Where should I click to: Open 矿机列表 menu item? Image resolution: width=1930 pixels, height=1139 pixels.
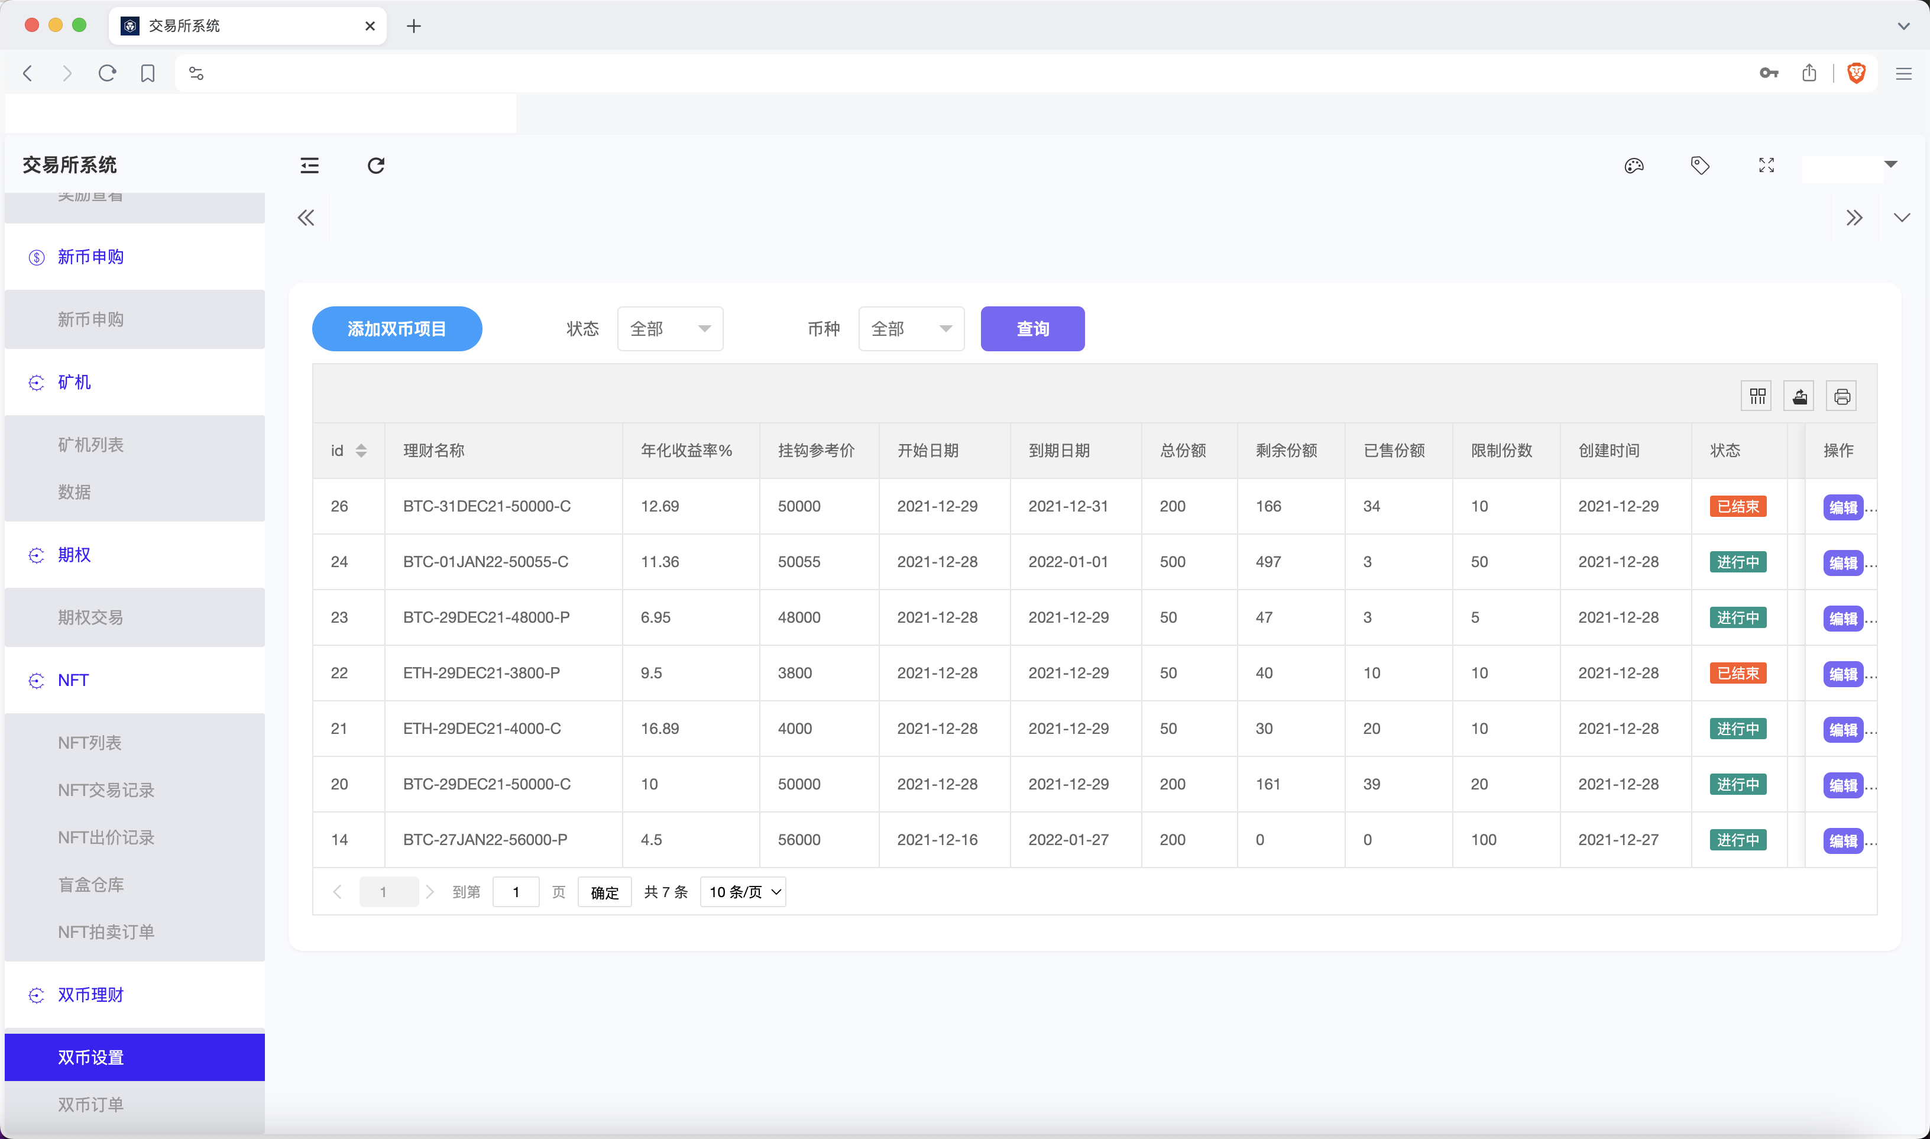pyautogui.click(x=134, y=445)
